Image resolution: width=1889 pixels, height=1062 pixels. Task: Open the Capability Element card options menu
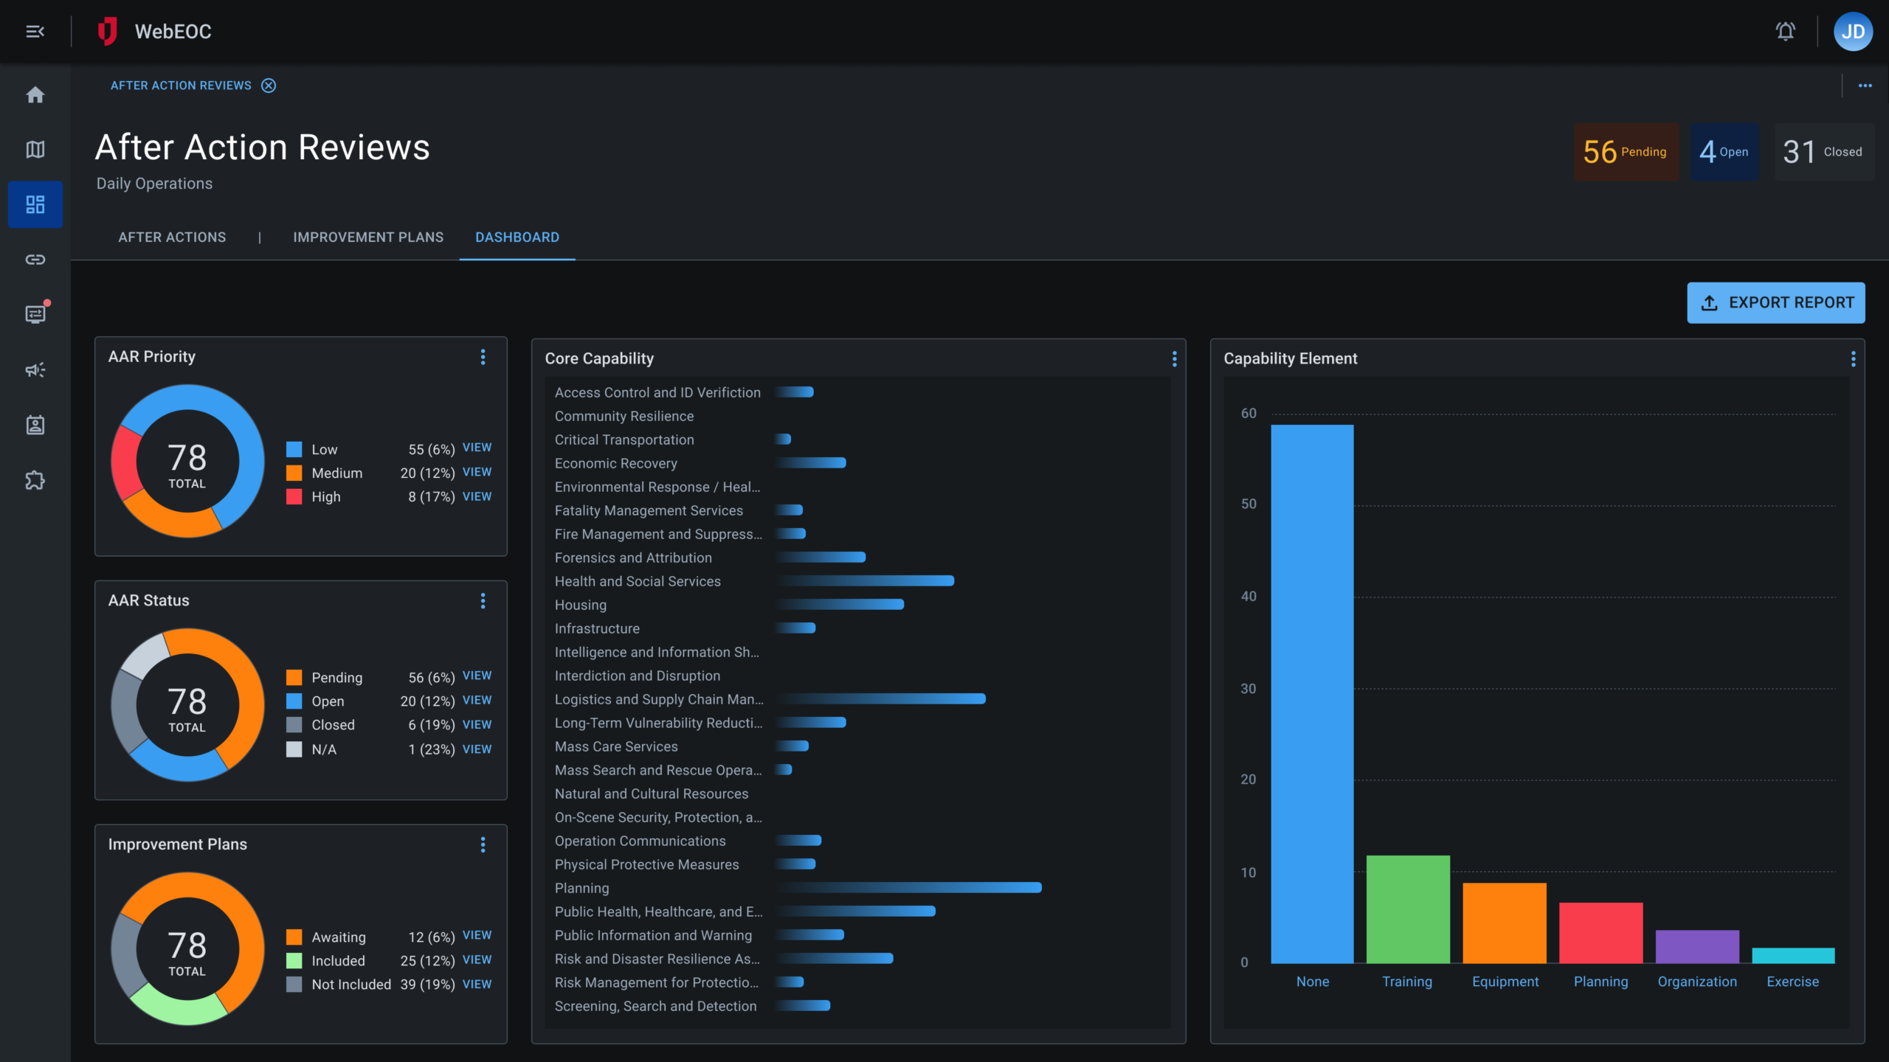click(1853, 359)
